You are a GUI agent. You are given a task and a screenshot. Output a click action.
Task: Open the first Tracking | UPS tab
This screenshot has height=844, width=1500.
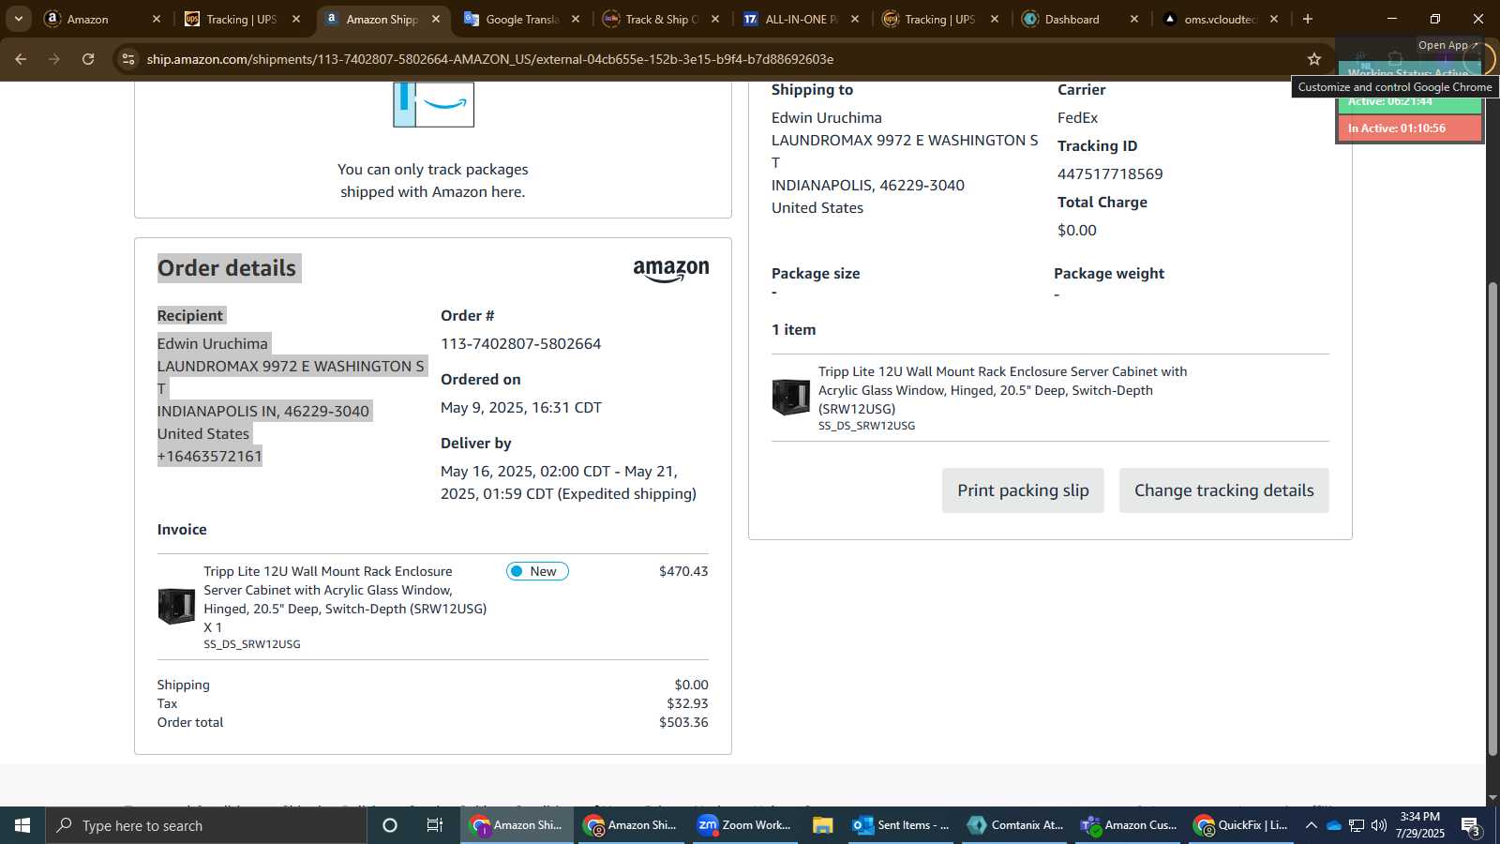click(x=241, y=19)
